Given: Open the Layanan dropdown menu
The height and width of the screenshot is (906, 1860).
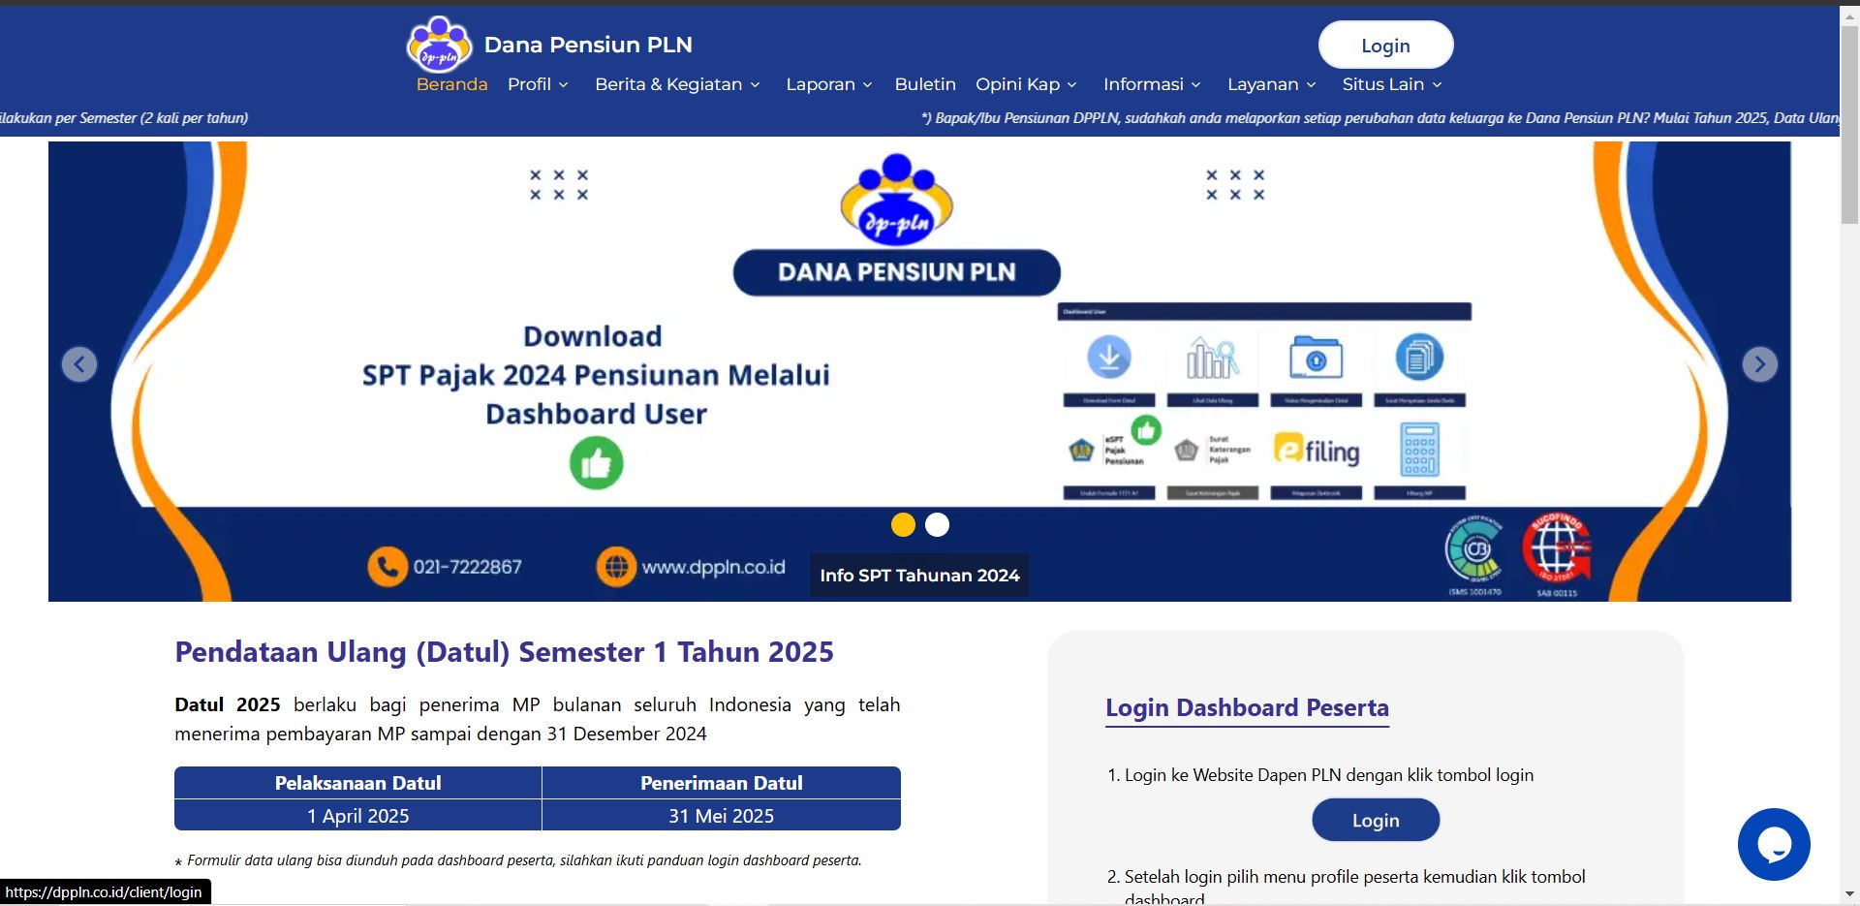Looking at the screenshot, I should (x=1272, y=84).
